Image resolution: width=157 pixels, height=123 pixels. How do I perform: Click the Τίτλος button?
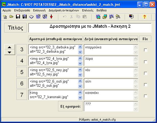pyautogui.click(x=15, y=28)
